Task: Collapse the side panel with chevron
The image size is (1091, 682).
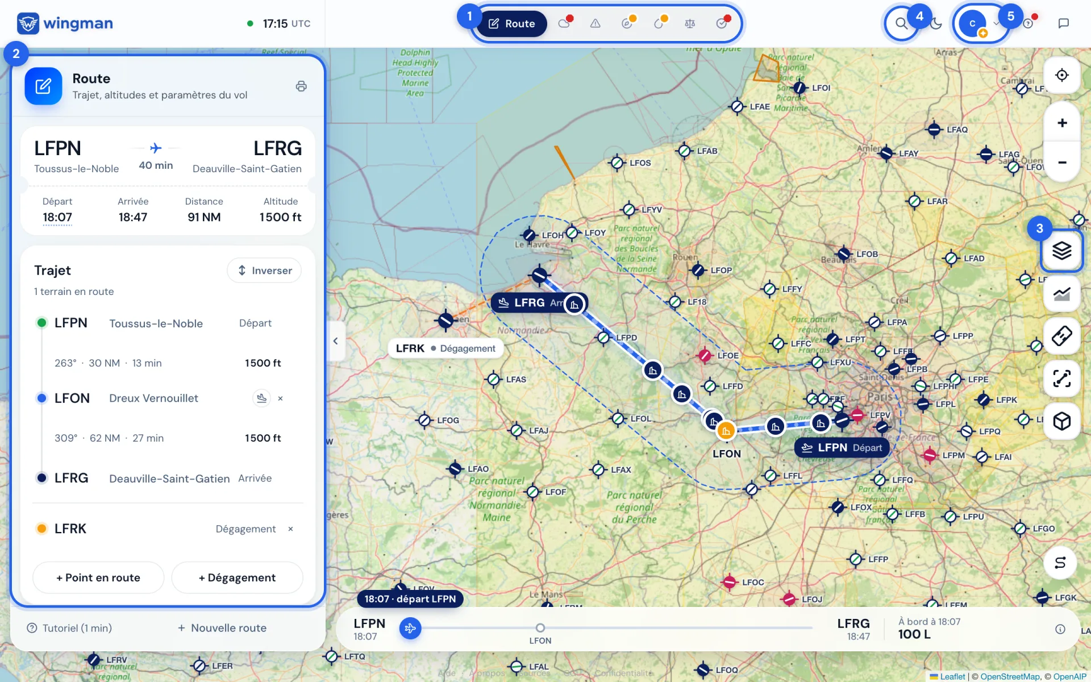Action: (x=336, y=341)
